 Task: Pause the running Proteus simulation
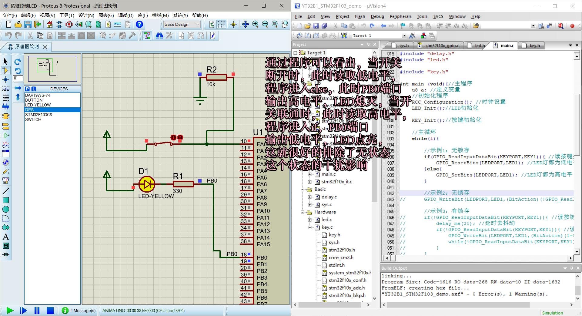tap(37, 311)
